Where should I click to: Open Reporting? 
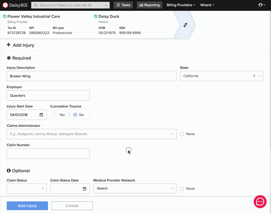tap(149, 5)
